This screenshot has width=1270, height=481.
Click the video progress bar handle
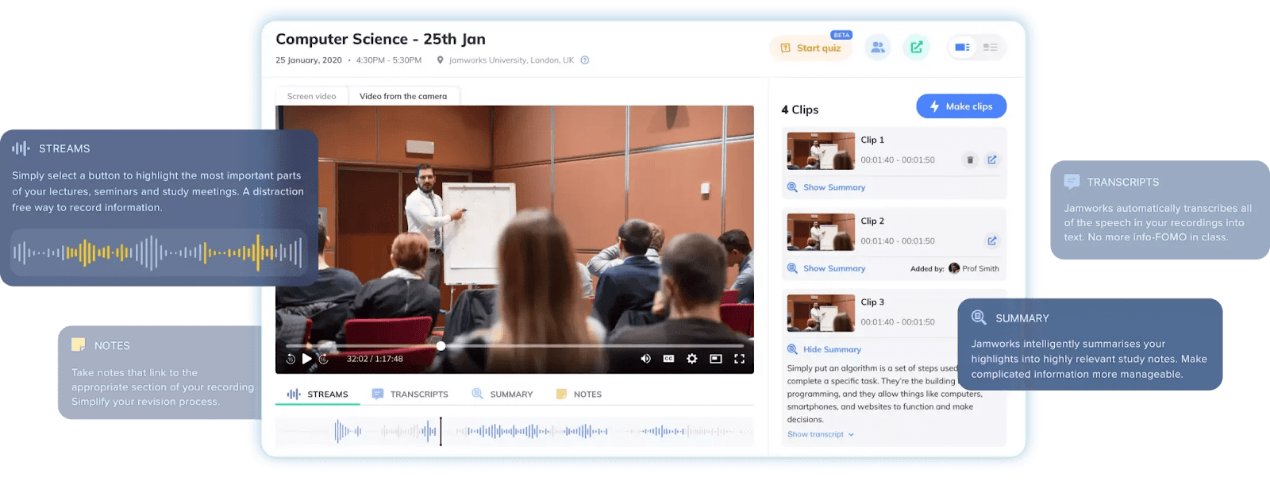[x=441, y=346]
